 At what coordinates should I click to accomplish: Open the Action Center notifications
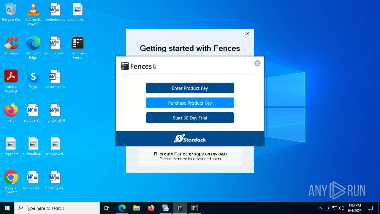370,208
